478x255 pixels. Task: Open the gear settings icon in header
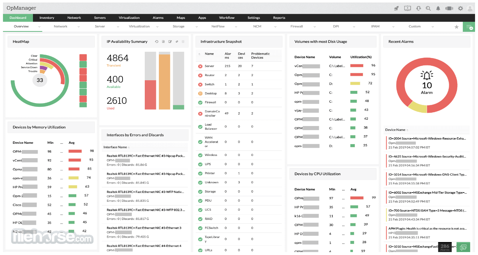point(461,8)
